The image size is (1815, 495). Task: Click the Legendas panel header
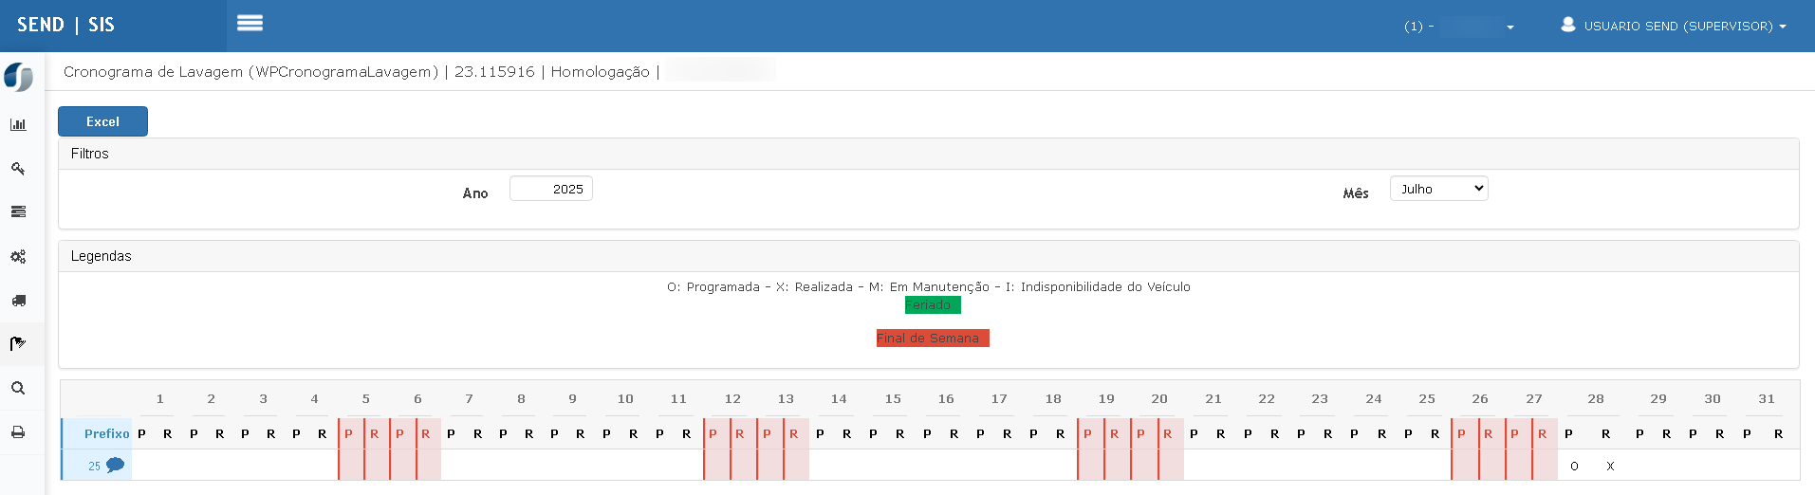click(929, 256)
